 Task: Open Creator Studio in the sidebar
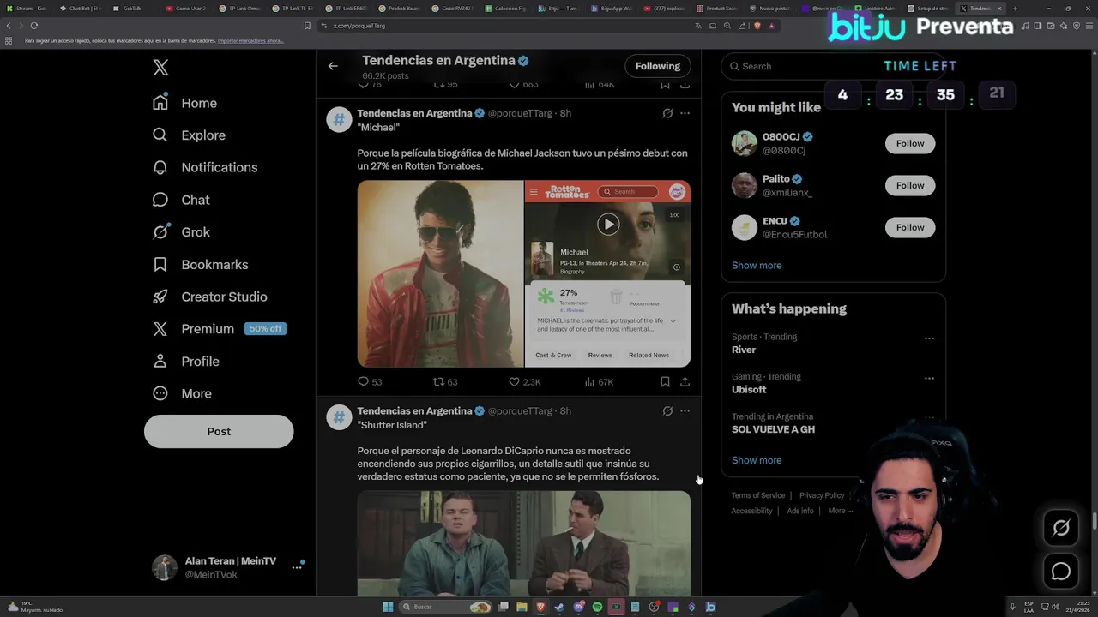tap(209, 297)
